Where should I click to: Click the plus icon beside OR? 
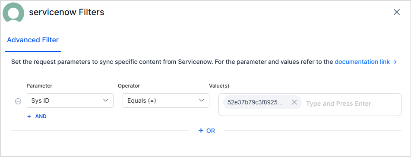click(x=201, y=131)
